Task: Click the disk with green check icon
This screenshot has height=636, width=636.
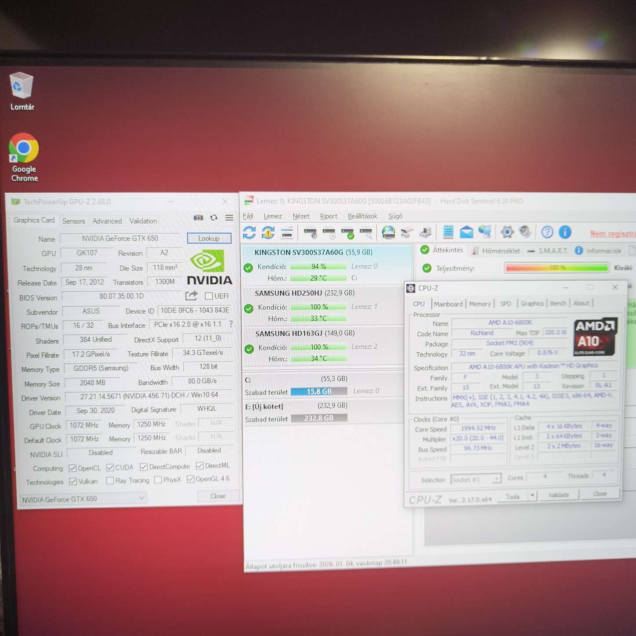Action: [x=347, y=233]
